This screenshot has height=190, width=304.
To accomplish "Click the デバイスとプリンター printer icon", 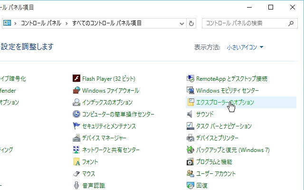I will (190, 138).
